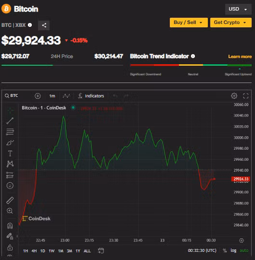Select the brush drawing tool
Image resolution: width=255 pixels, height=260 pixels.
coord(10,142)
